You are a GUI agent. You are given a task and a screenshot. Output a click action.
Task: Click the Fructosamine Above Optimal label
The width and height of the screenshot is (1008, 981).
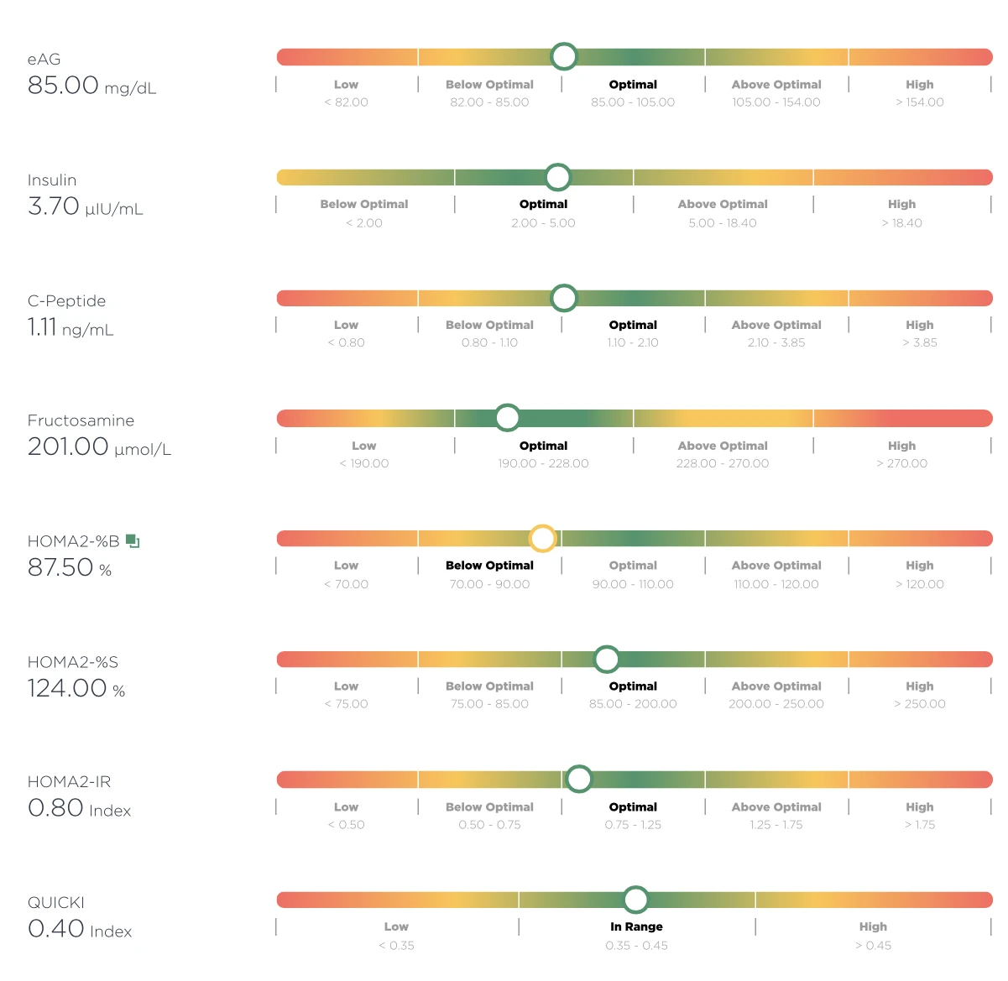[723, 446]
